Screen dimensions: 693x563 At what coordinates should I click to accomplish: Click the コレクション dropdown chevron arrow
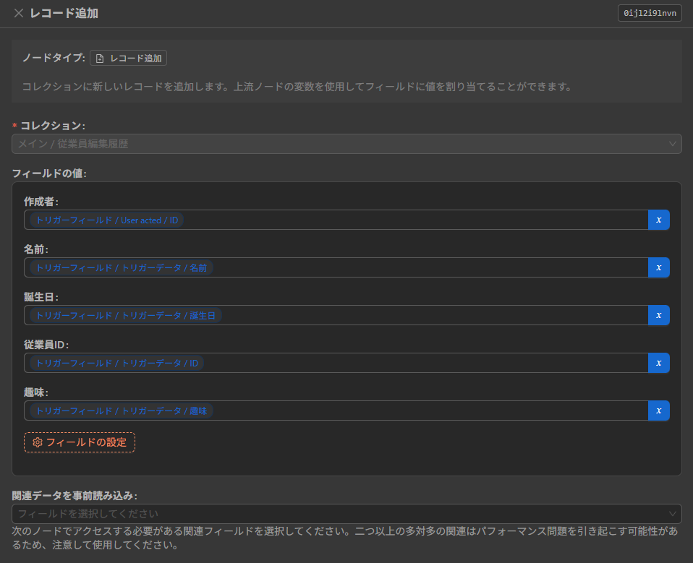[672, 144]
